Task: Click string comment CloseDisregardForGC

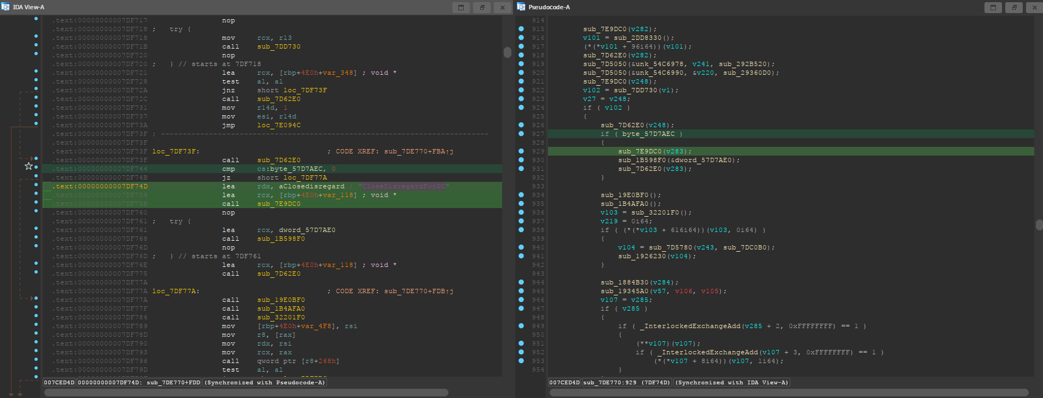Action: [404, 186]
